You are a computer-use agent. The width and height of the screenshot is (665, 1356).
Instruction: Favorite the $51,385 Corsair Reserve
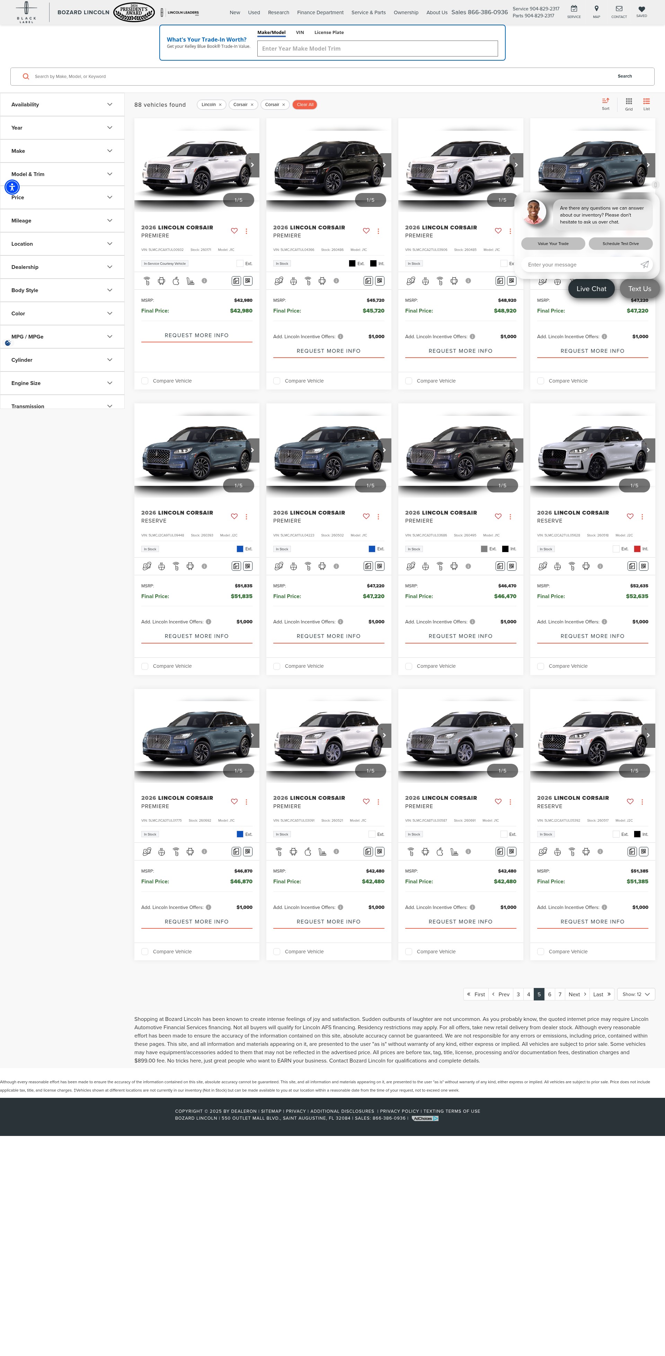pos(630,802)
